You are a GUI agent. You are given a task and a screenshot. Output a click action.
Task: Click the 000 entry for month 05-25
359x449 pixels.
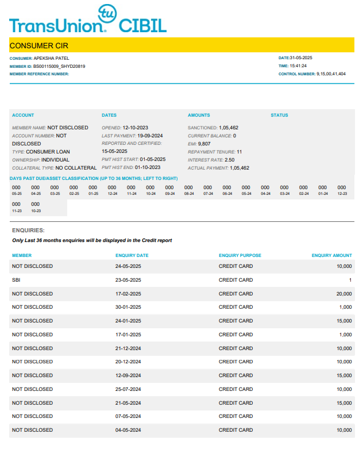click(x=17, y=187)
